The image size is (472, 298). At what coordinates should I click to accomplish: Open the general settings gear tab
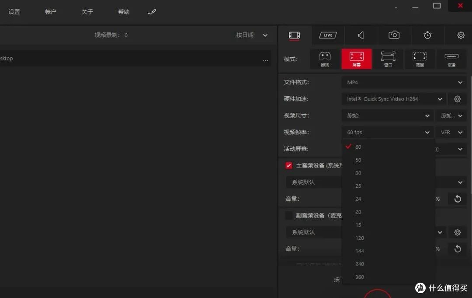(x=461, y=35)
